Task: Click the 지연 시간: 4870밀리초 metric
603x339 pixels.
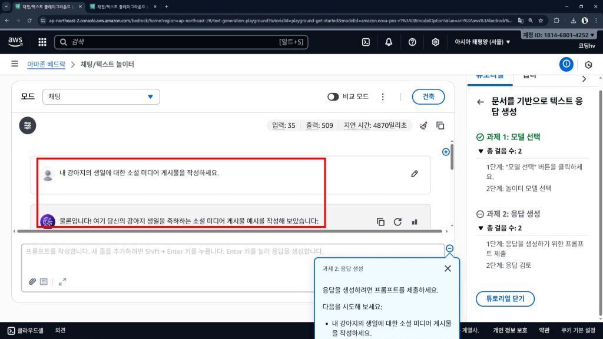Action: pyautogui.click(x=375, y=125)
